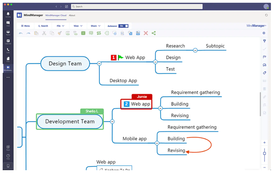
Task: Select the MindManager Cloud tab
Action: click(56, 15)
